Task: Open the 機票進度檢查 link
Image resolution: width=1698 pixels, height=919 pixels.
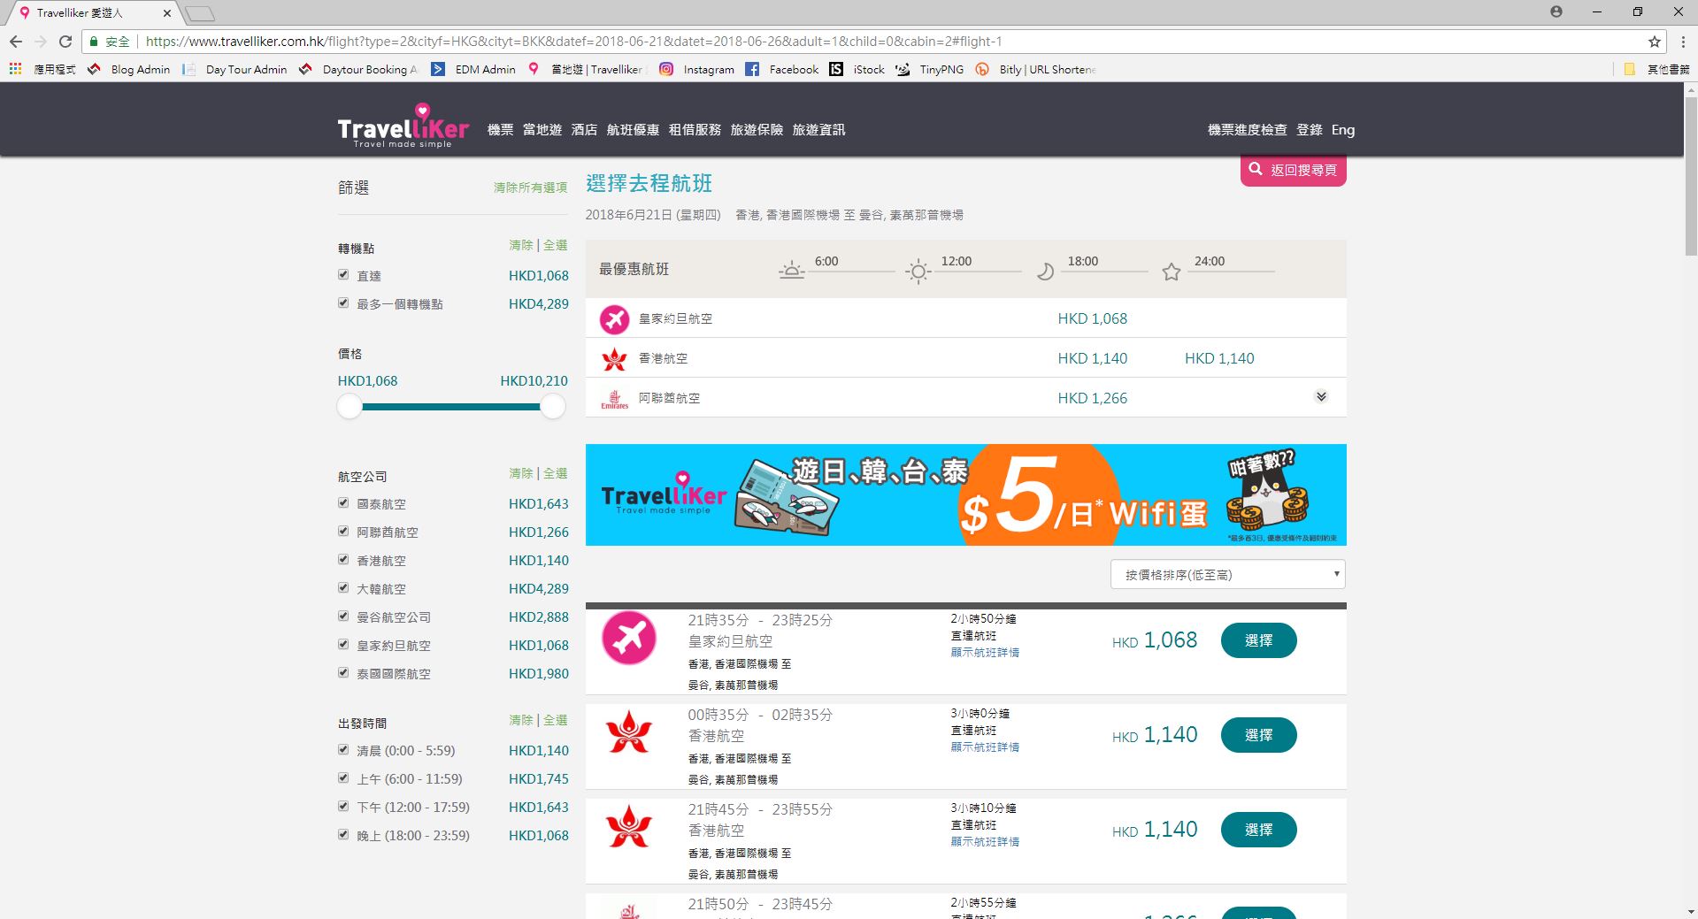Action: pyautogui.click(x=1247, y=130)
